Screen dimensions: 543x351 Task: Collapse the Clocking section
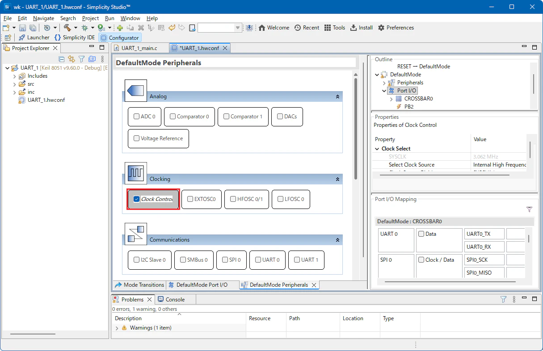click(x=338, y=179)
